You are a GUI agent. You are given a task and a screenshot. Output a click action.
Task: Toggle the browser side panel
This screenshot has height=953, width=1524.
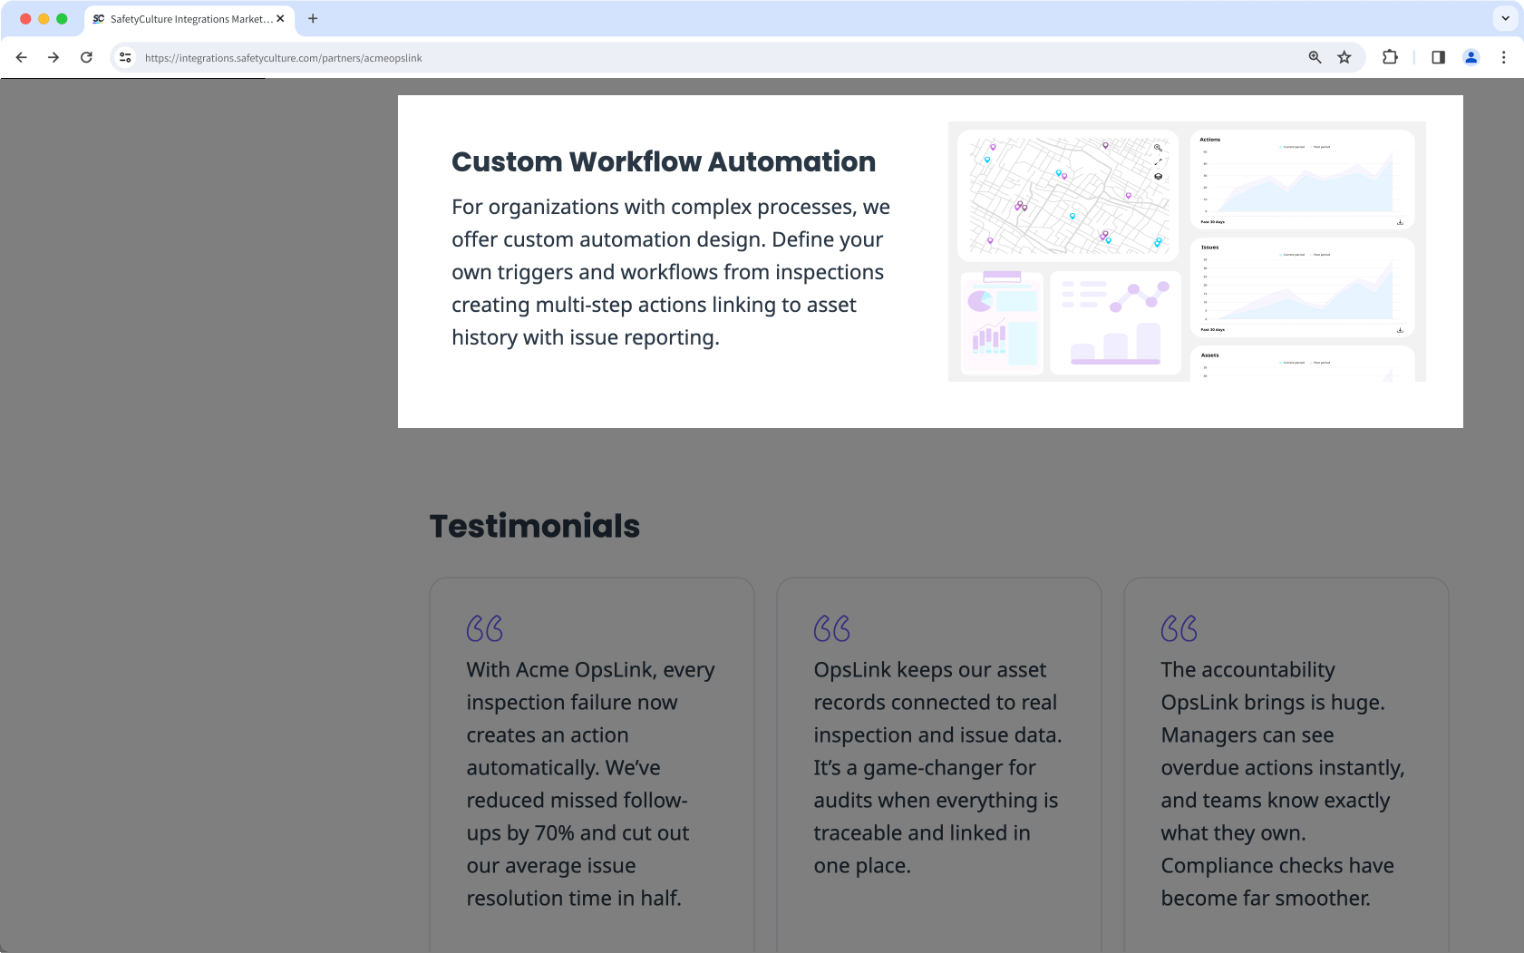(x=1438, y=57)
